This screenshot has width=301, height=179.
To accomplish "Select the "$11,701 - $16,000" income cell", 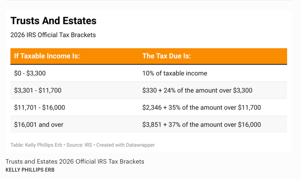I will point(39,107).
